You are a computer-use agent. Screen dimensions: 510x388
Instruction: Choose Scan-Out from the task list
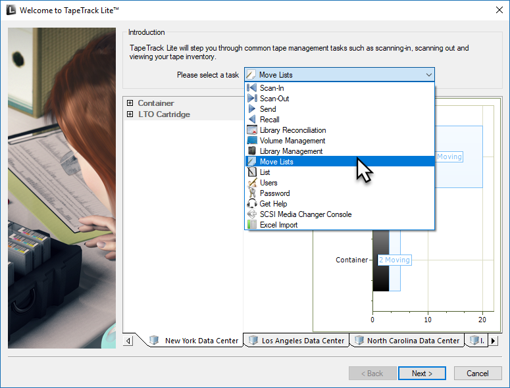pos(340,98)
